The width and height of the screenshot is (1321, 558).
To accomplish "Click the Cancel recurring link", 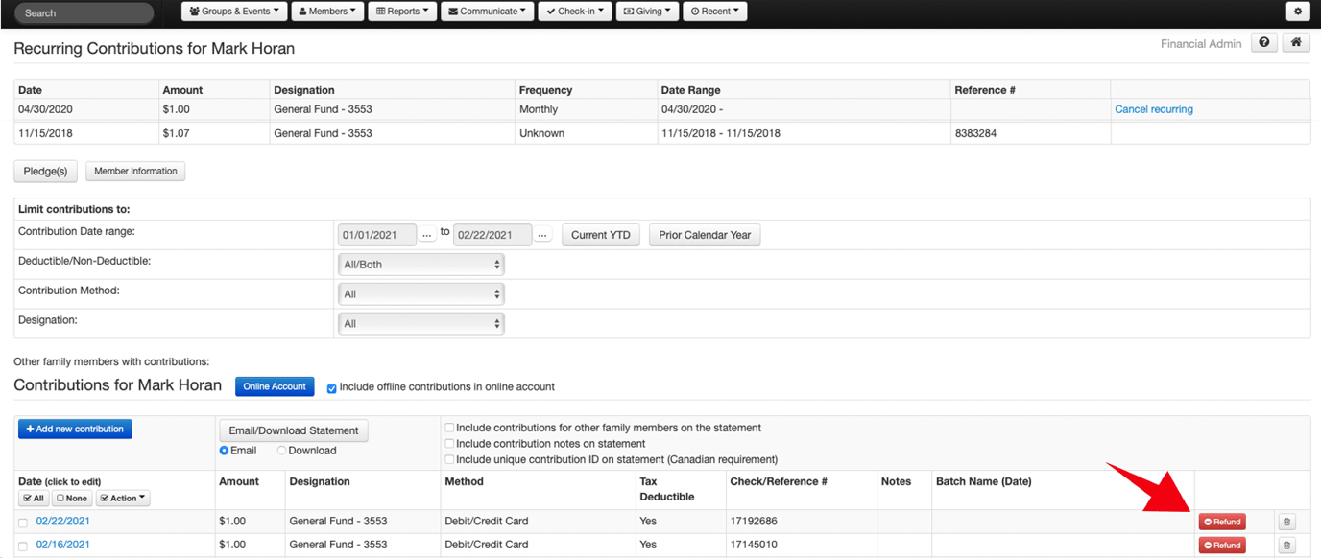I will pos(1153,109).
